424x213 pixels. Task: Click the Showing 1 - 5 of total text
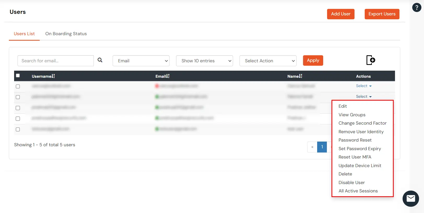pos(45,145)
